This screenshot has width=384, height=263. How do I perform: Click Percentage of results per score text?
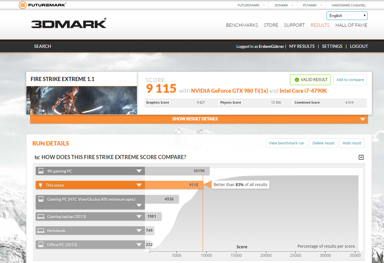point(327,246)
